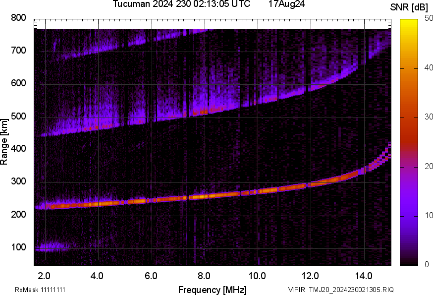Click the Range [km] vertical axis label
The image size is (433, 295).
[x=4, y=141]
